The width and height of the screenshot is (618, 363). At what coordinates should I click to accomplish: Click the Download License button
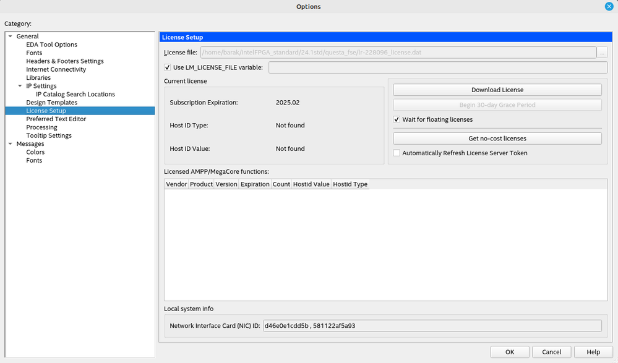pyautogui.click(x=497, y=90)
